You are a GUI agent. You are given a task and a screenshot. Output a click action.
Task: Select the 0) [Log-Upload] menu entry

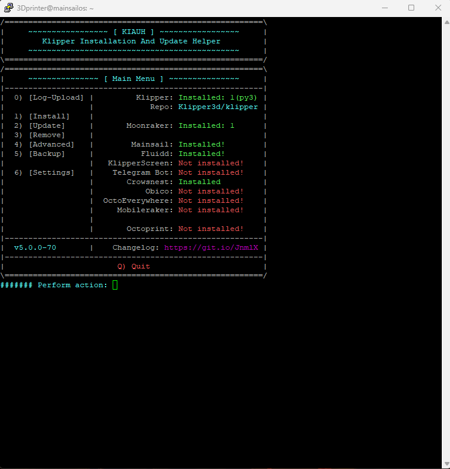coord(49,97)
